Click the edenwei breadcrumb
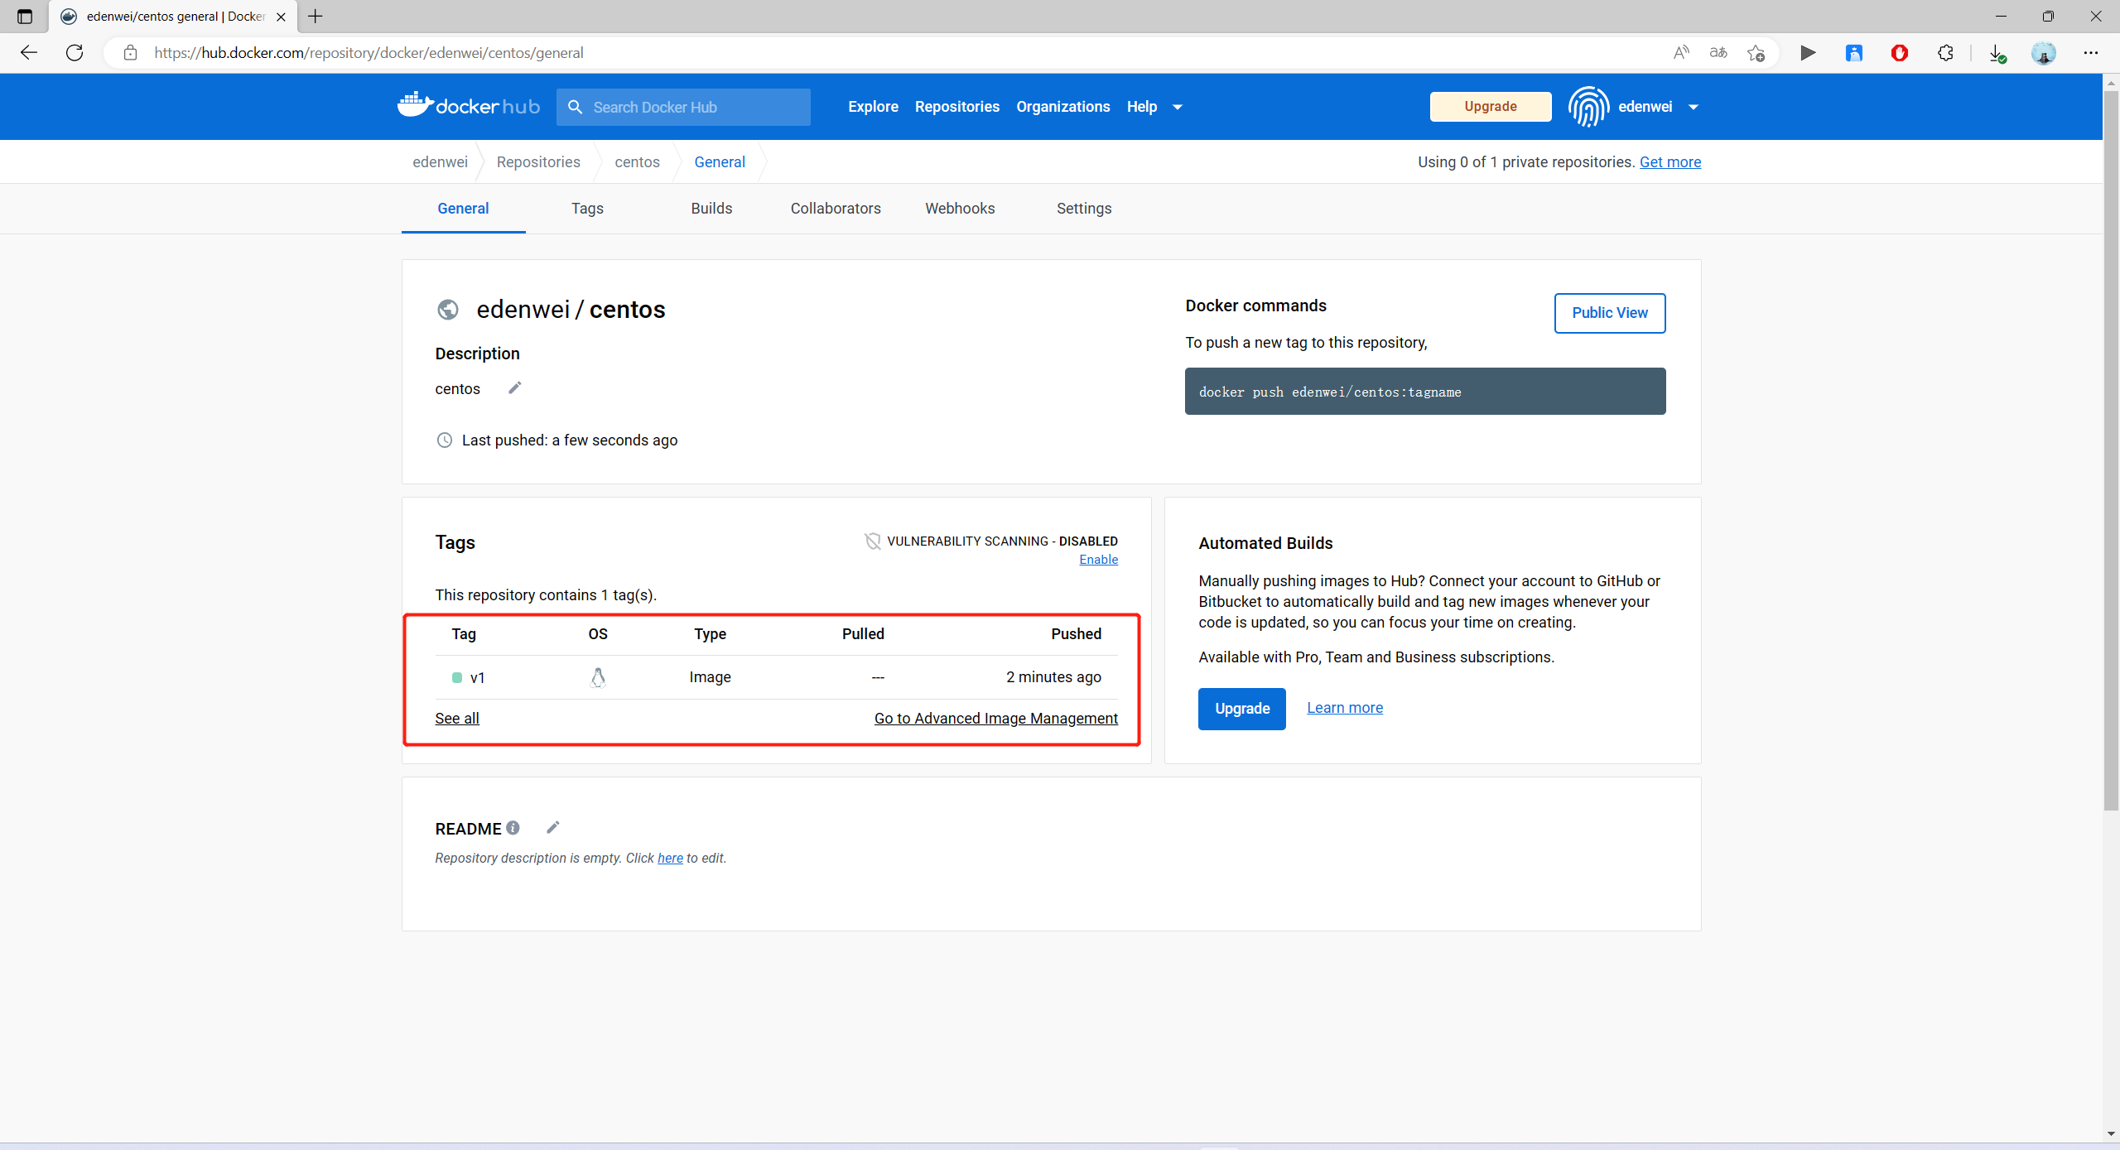The height and width of the screenshot is (1150, 2120). coord(440,162)
